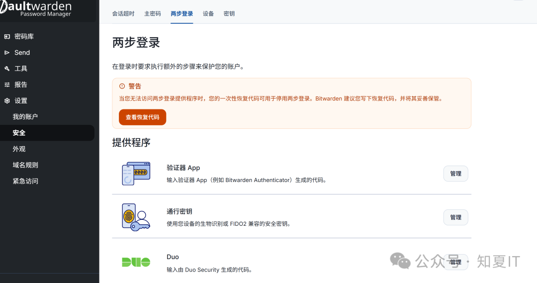The height and width of the screenshot is (283, 537).
Task: Click the 警告 callout title
Action: tap(135, 86)
